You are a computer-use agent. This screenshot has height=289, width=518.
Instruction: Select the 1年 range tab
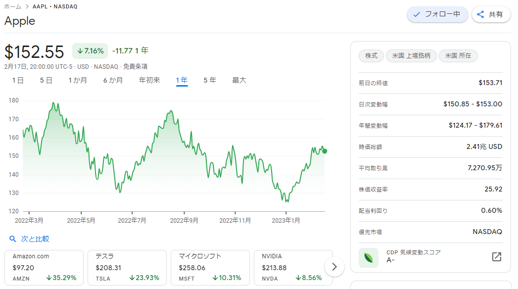(x=182, y=80)
